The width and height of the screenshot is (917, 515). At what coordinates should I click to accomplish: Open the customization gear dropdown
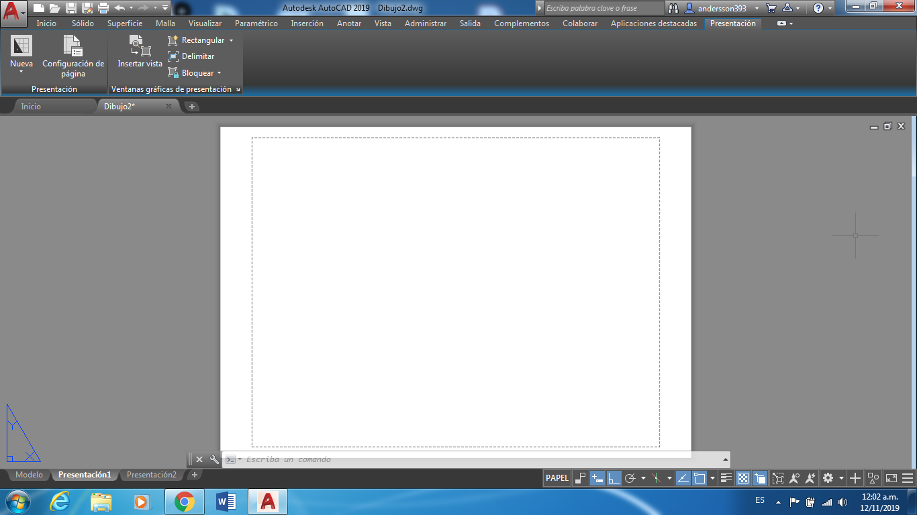pos(840,478)
